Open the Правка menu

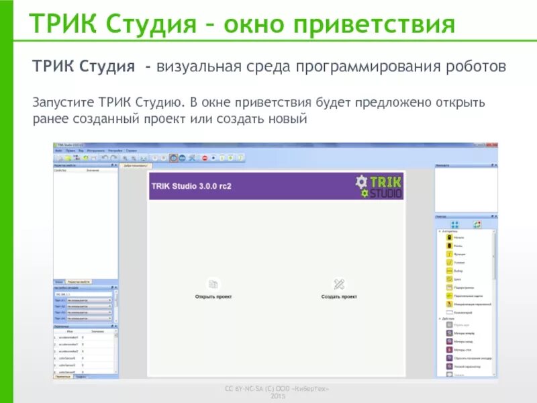70,150
